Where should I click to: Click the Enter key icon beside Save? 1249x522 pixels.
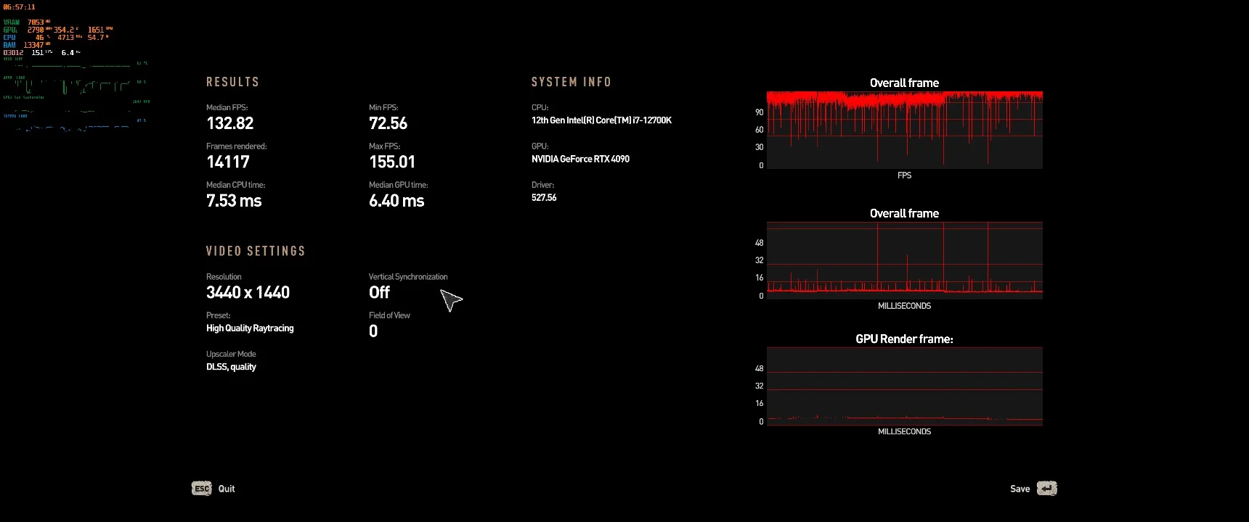pyautogui.click(x=1047, y=489)
